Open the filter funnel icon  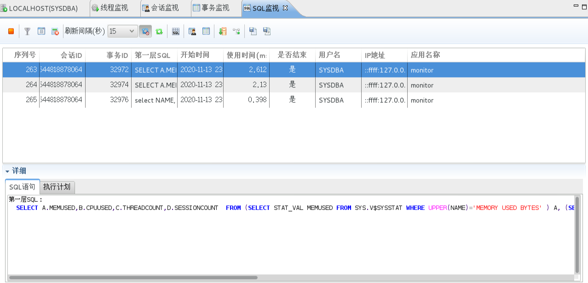[27, 31]
